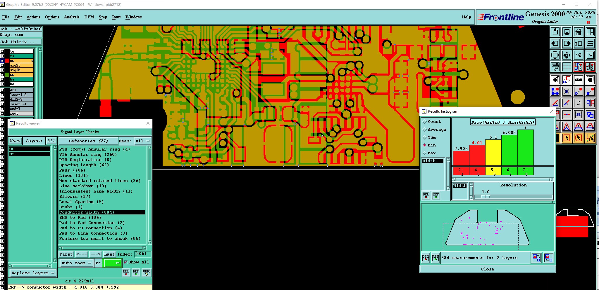Click the Job Matrix button
The height and width of the screenshot is (290, 599).
[21, 42]
